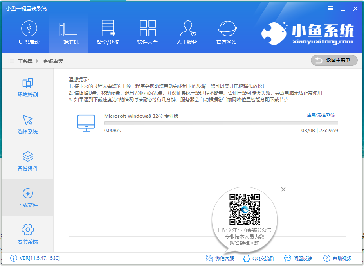Screen dimensions: 364x266
Task: Click the version info icon
Action: [14, 258]
